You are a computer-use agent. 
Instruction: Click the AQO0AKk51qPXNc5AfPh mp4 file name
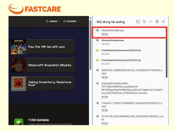point(132,88)
